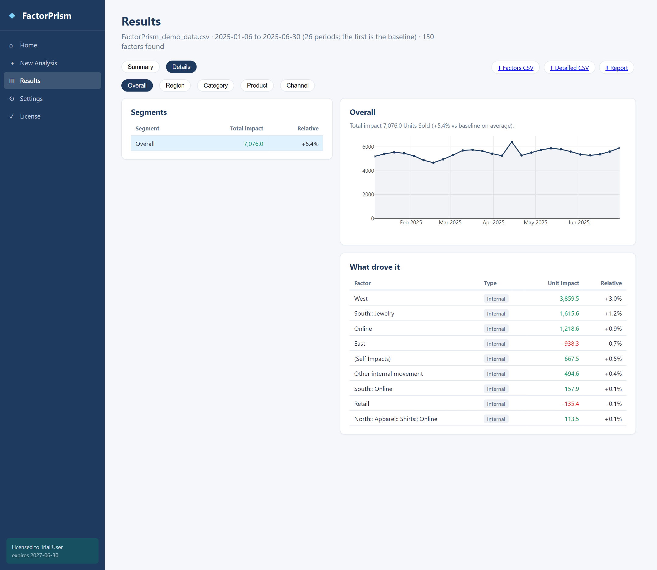The width and height of the screenshot is (657, 570).
Task: Filter segments by Region
Action: coord(175,85)
